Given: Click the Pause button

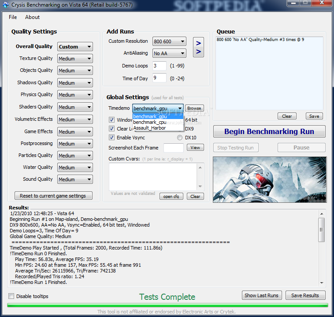Looking at the screenshot, I should [x=301, y=148].
